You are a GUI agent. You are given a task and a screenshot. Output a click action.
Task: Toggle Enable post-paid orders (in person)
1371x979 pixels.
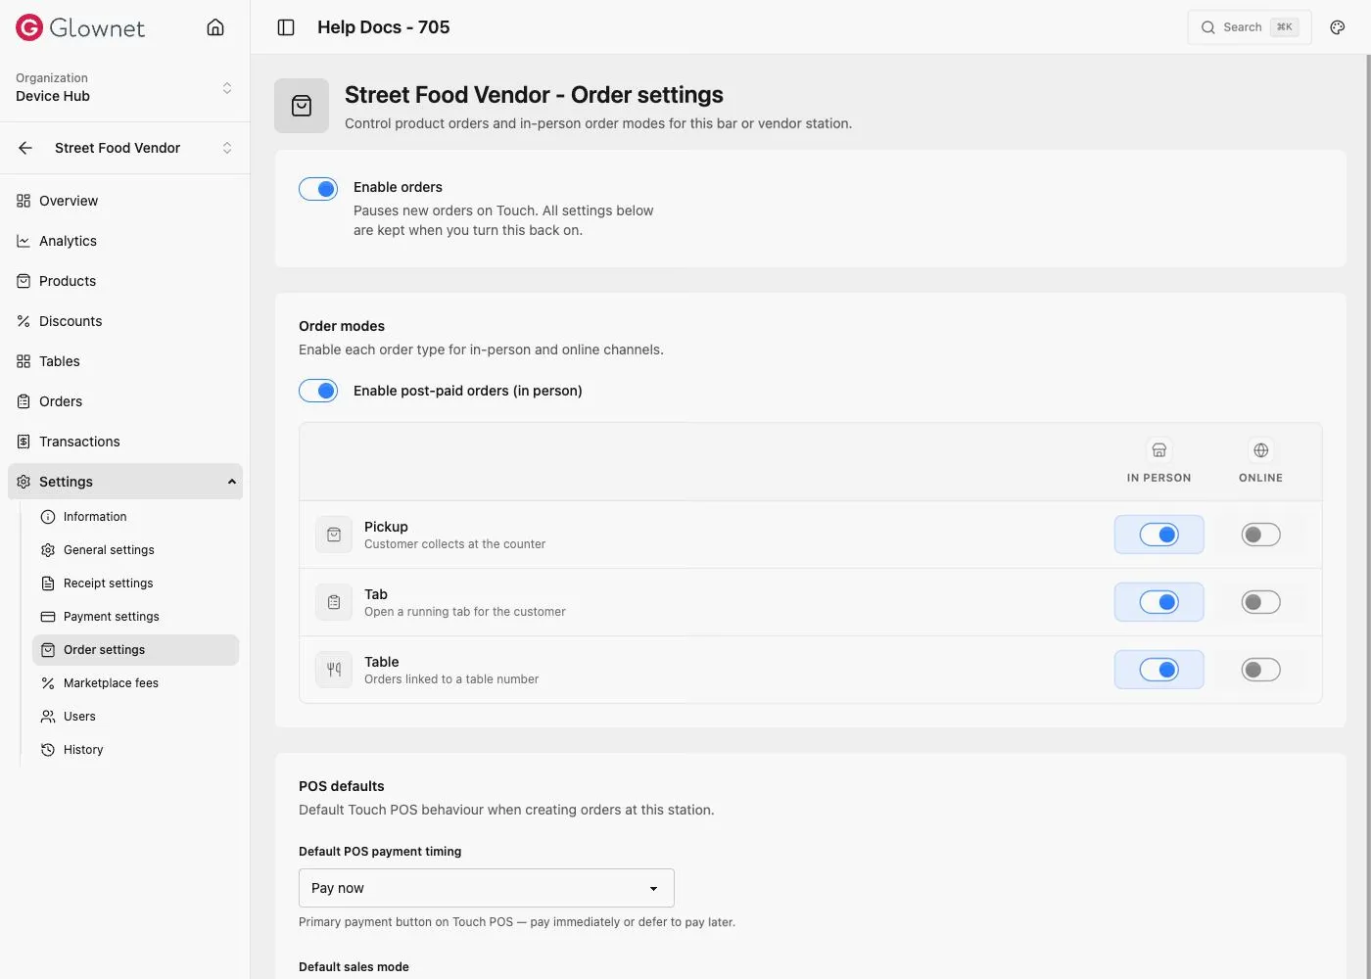click(318, 391)
